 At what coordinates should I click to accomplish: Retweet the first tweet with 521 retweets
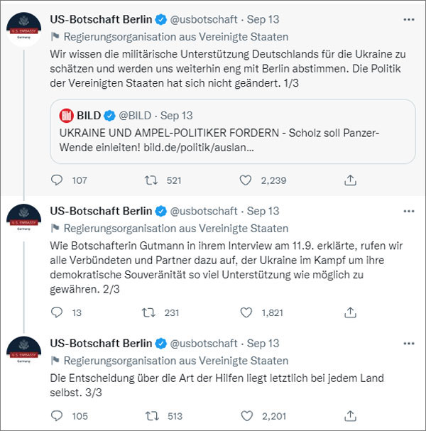click(x=151, y=180)
